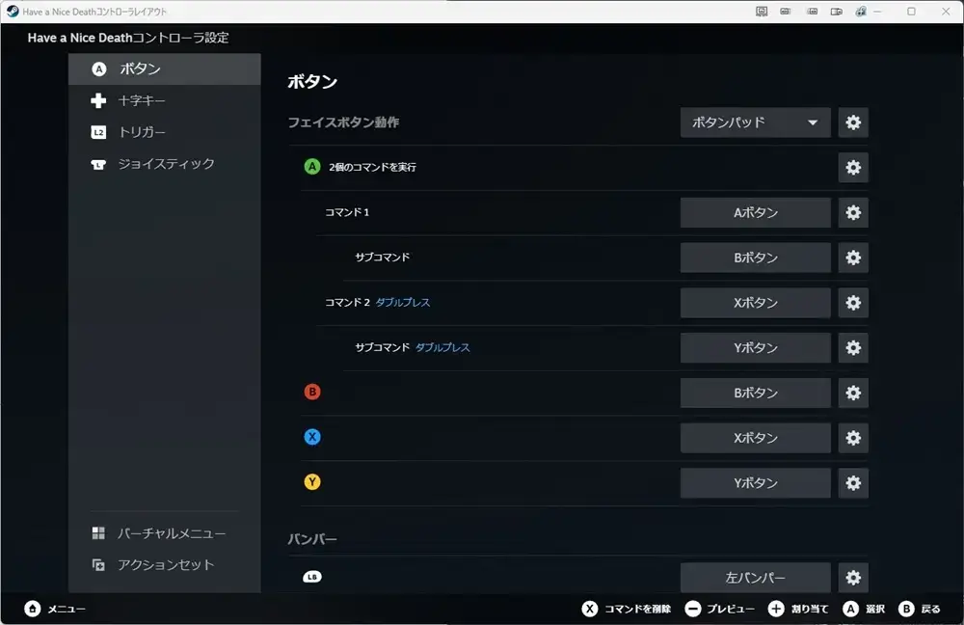Maximize the controller layout window

coord(911,11)
